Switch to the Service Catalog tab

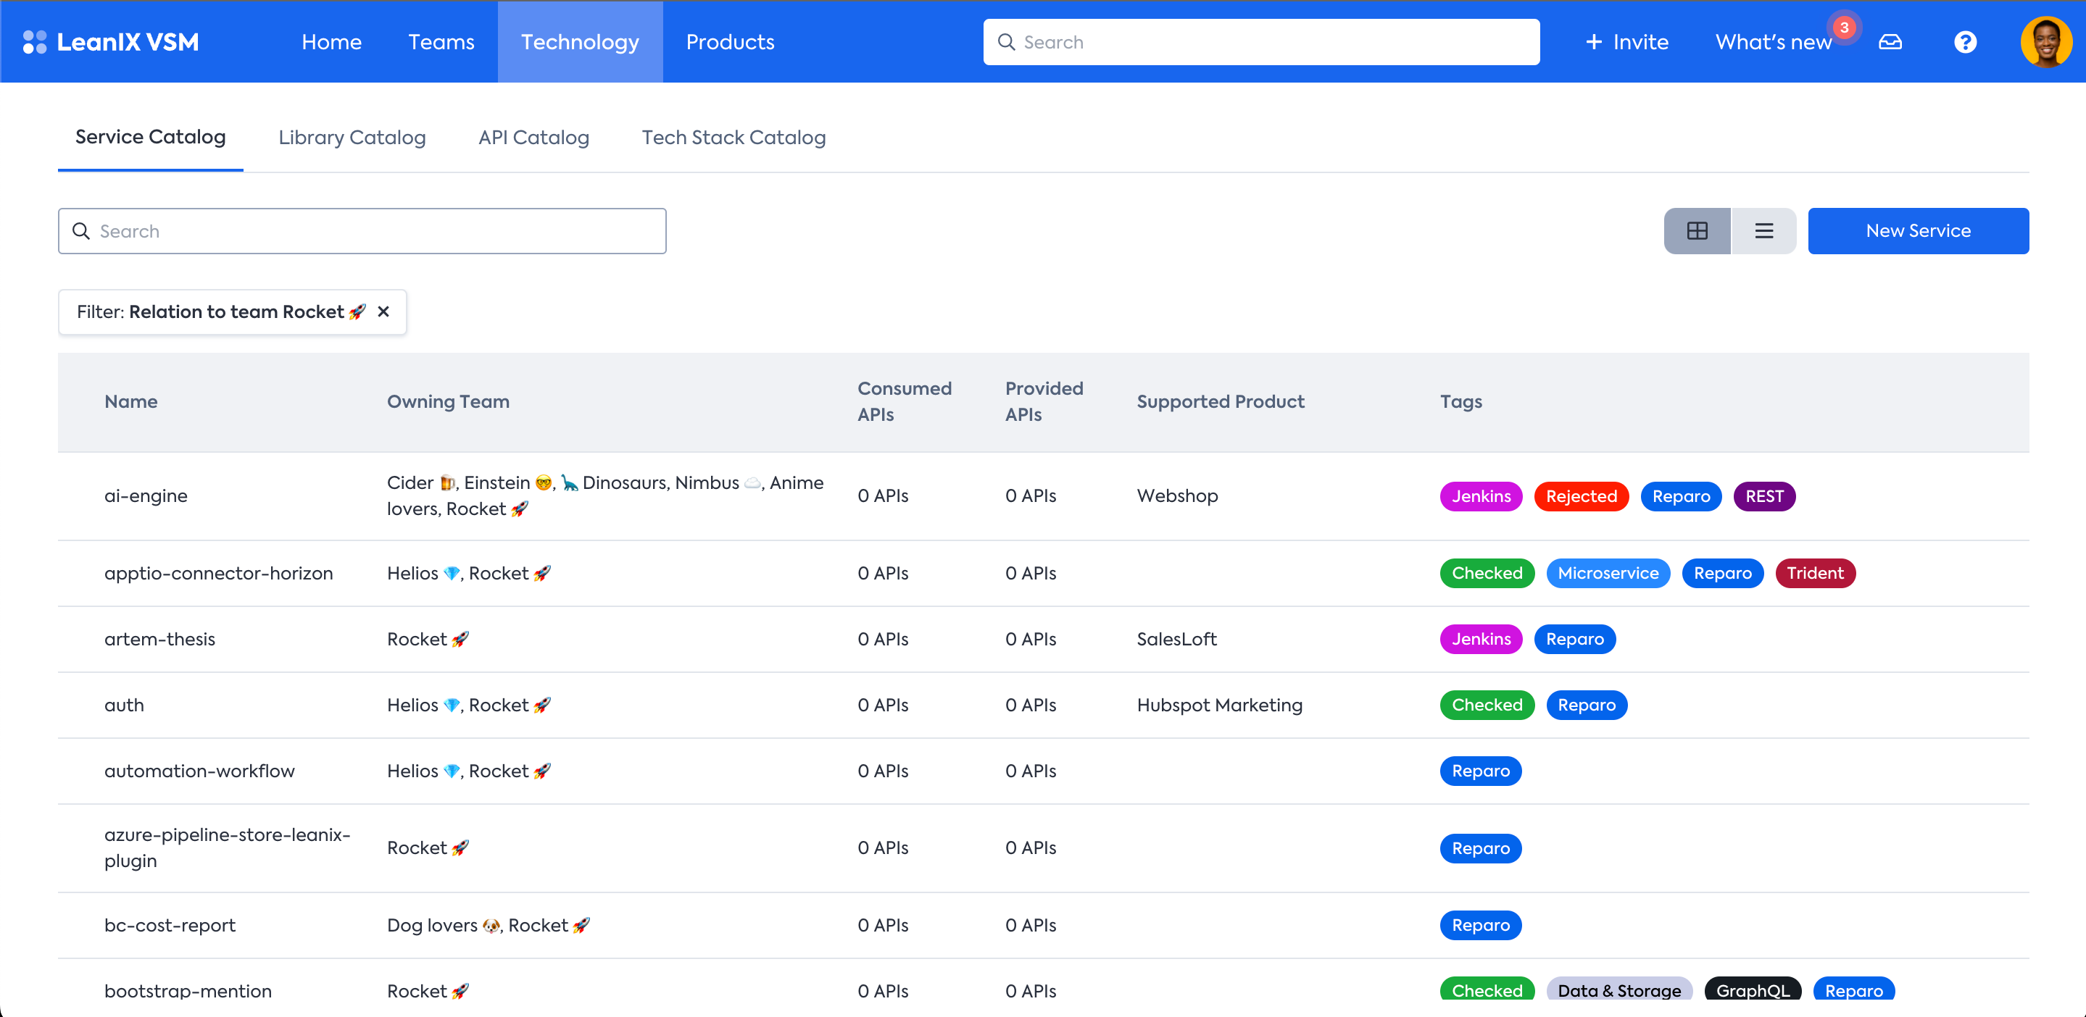(x=151, y=138)
